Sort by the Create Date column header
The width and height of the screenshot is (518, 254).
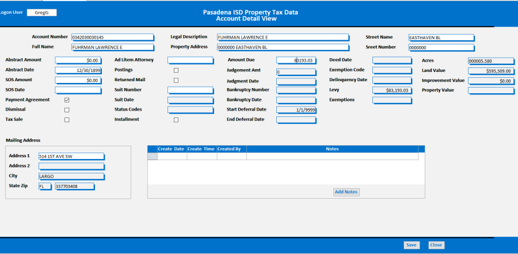[171, 149]
